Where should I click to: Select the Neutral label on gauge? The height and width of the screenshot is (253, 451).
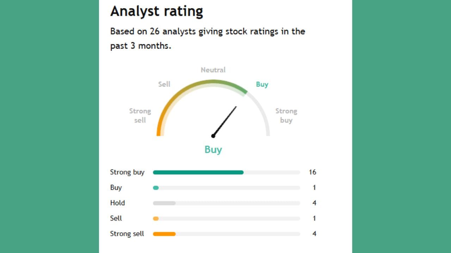(x=213, y=70)
